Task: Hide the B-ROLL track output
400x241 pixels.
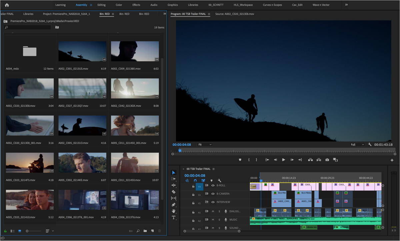Action: point(213,185)
